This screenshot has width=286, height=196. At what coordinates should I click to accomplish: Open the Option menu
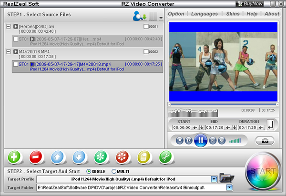point(176,14)
